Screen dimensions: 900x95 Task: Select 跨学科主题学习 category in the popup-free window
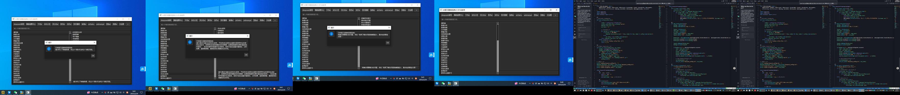[446, 73]
